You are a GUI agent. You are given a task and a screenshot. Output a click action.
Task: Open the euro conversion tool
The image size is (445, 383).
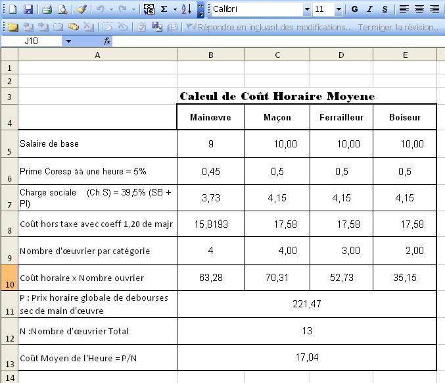point(149,9)
